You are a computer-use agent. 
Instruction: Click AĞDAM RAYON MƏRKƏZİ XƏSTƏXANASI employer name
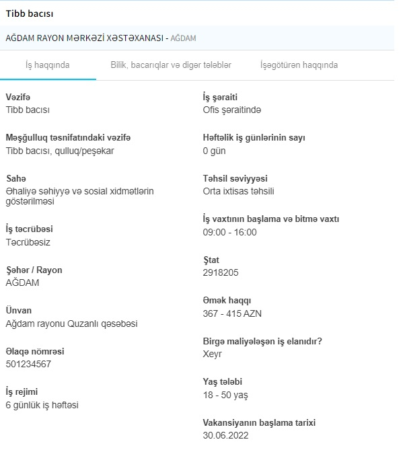click(85, 38)
